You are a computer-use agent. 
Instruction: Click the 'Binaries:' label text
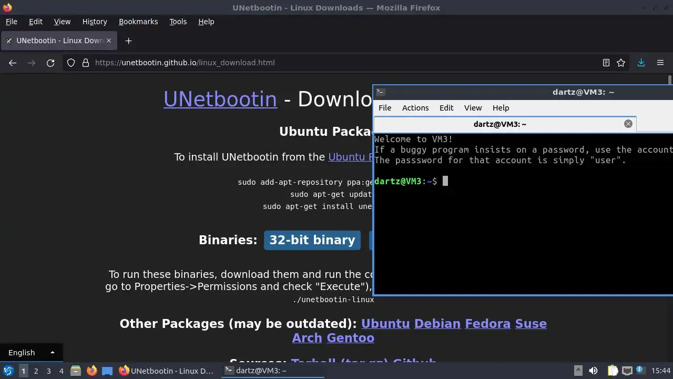coord(228,240)
